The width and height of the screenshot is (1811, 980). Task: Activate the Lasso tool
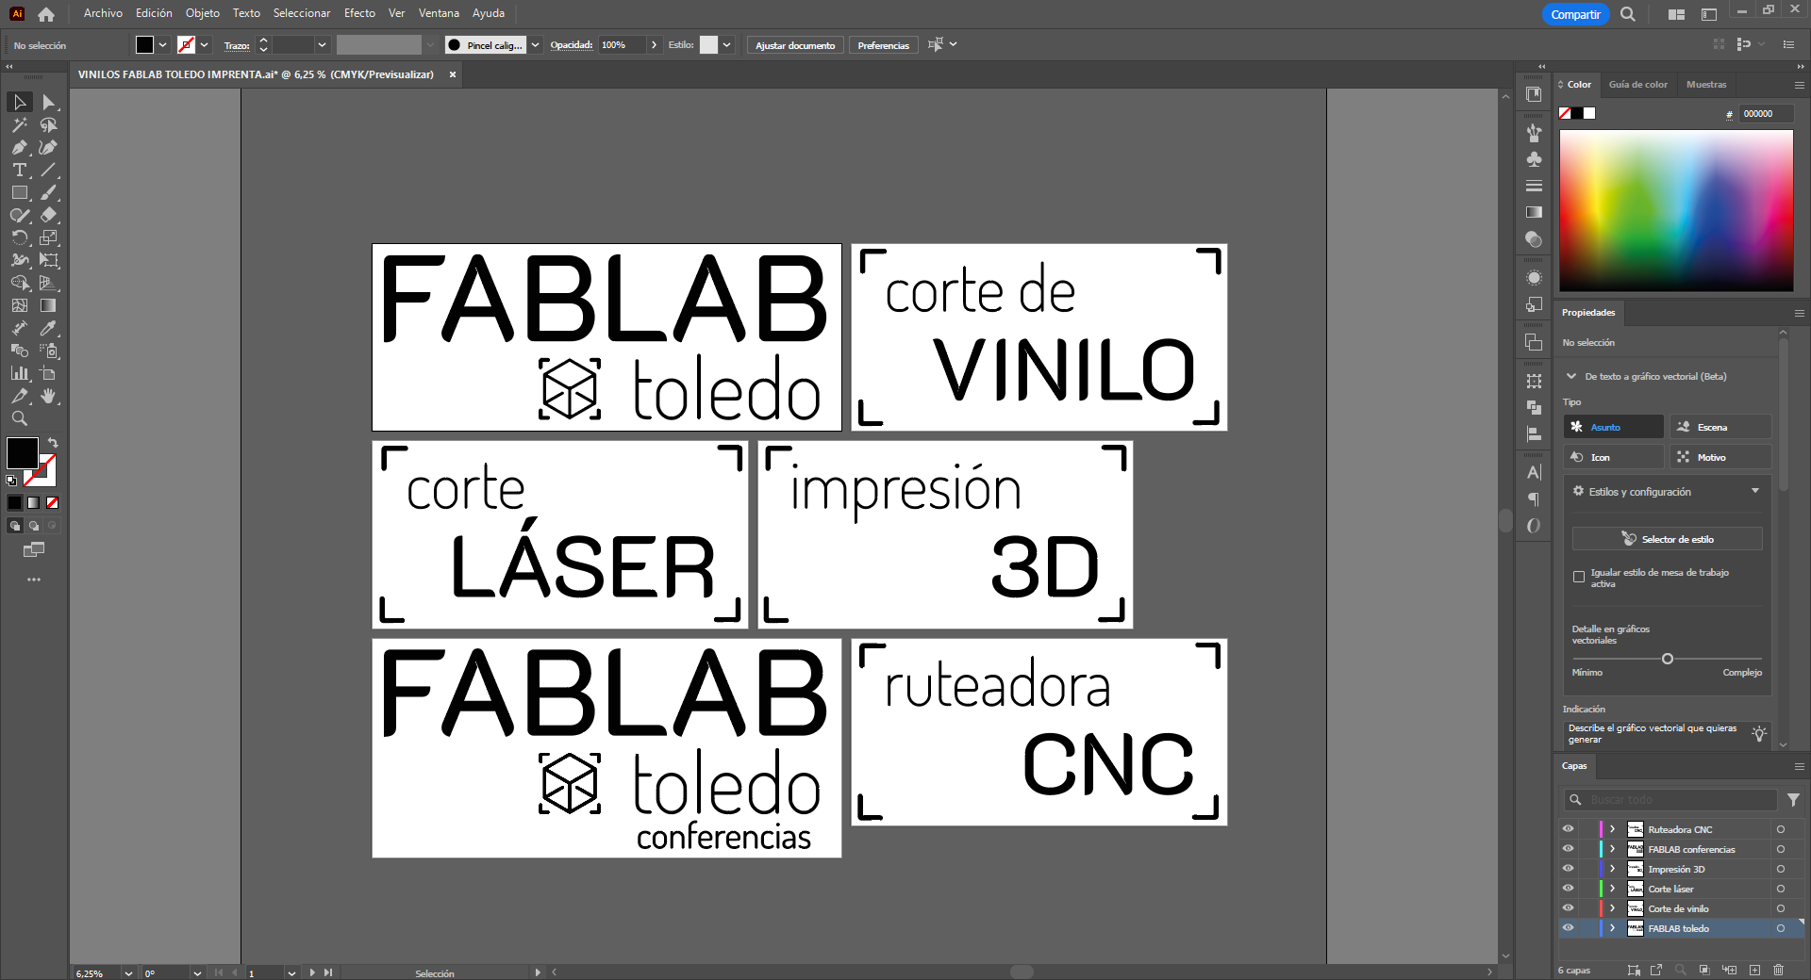[x=49, y=124]
